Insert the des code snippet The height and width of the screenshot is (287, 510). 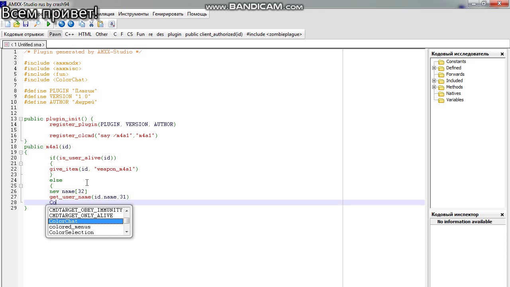click(160, 34)
